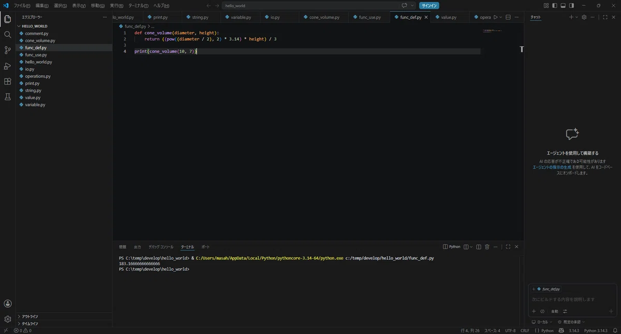Open the Help menu
This screenshot has width=621, height=334.
(x=161, y=5)
